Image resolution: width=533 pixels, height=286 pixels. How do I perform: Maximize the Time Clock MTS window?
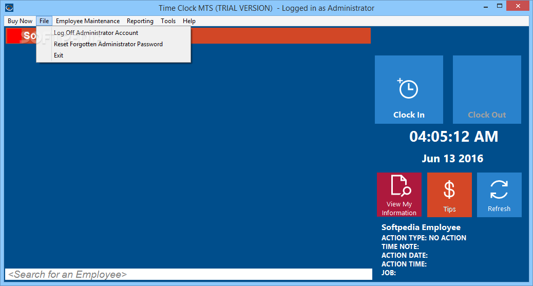point(499,6)
